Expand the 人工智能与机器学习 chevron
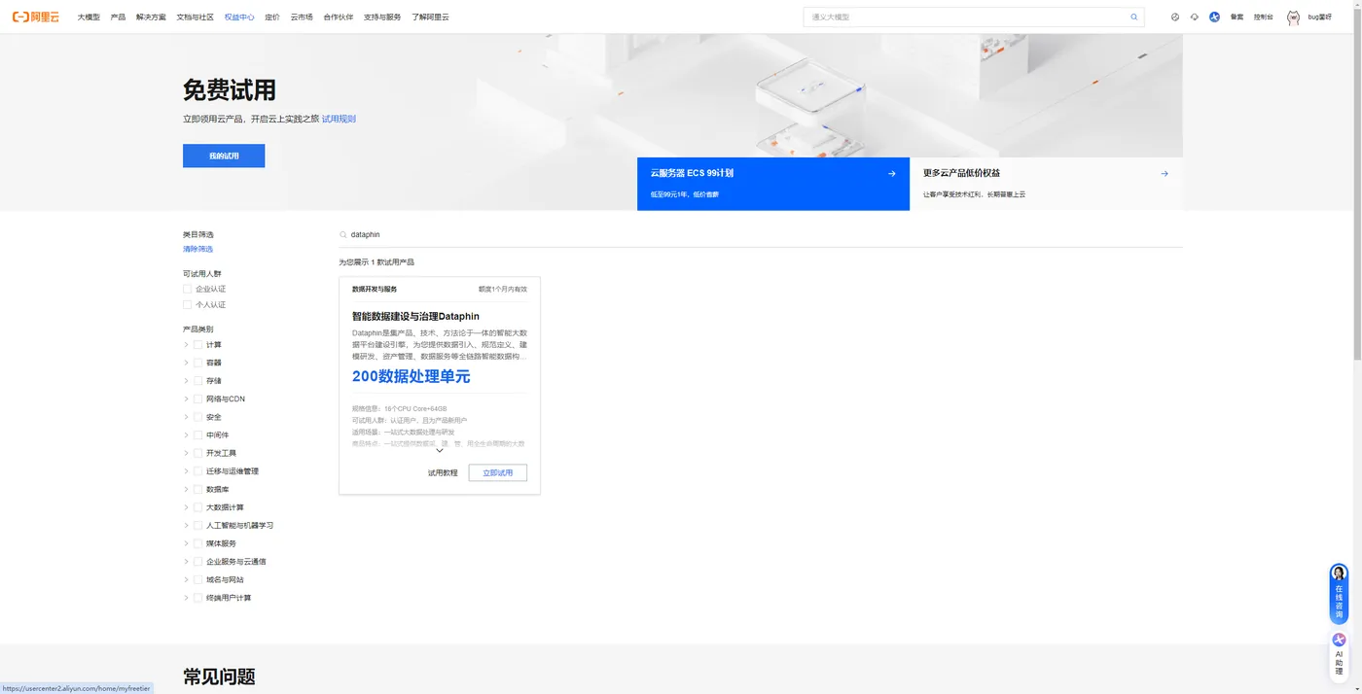The width and height of the screenshot is (1362, 694). 186,525
